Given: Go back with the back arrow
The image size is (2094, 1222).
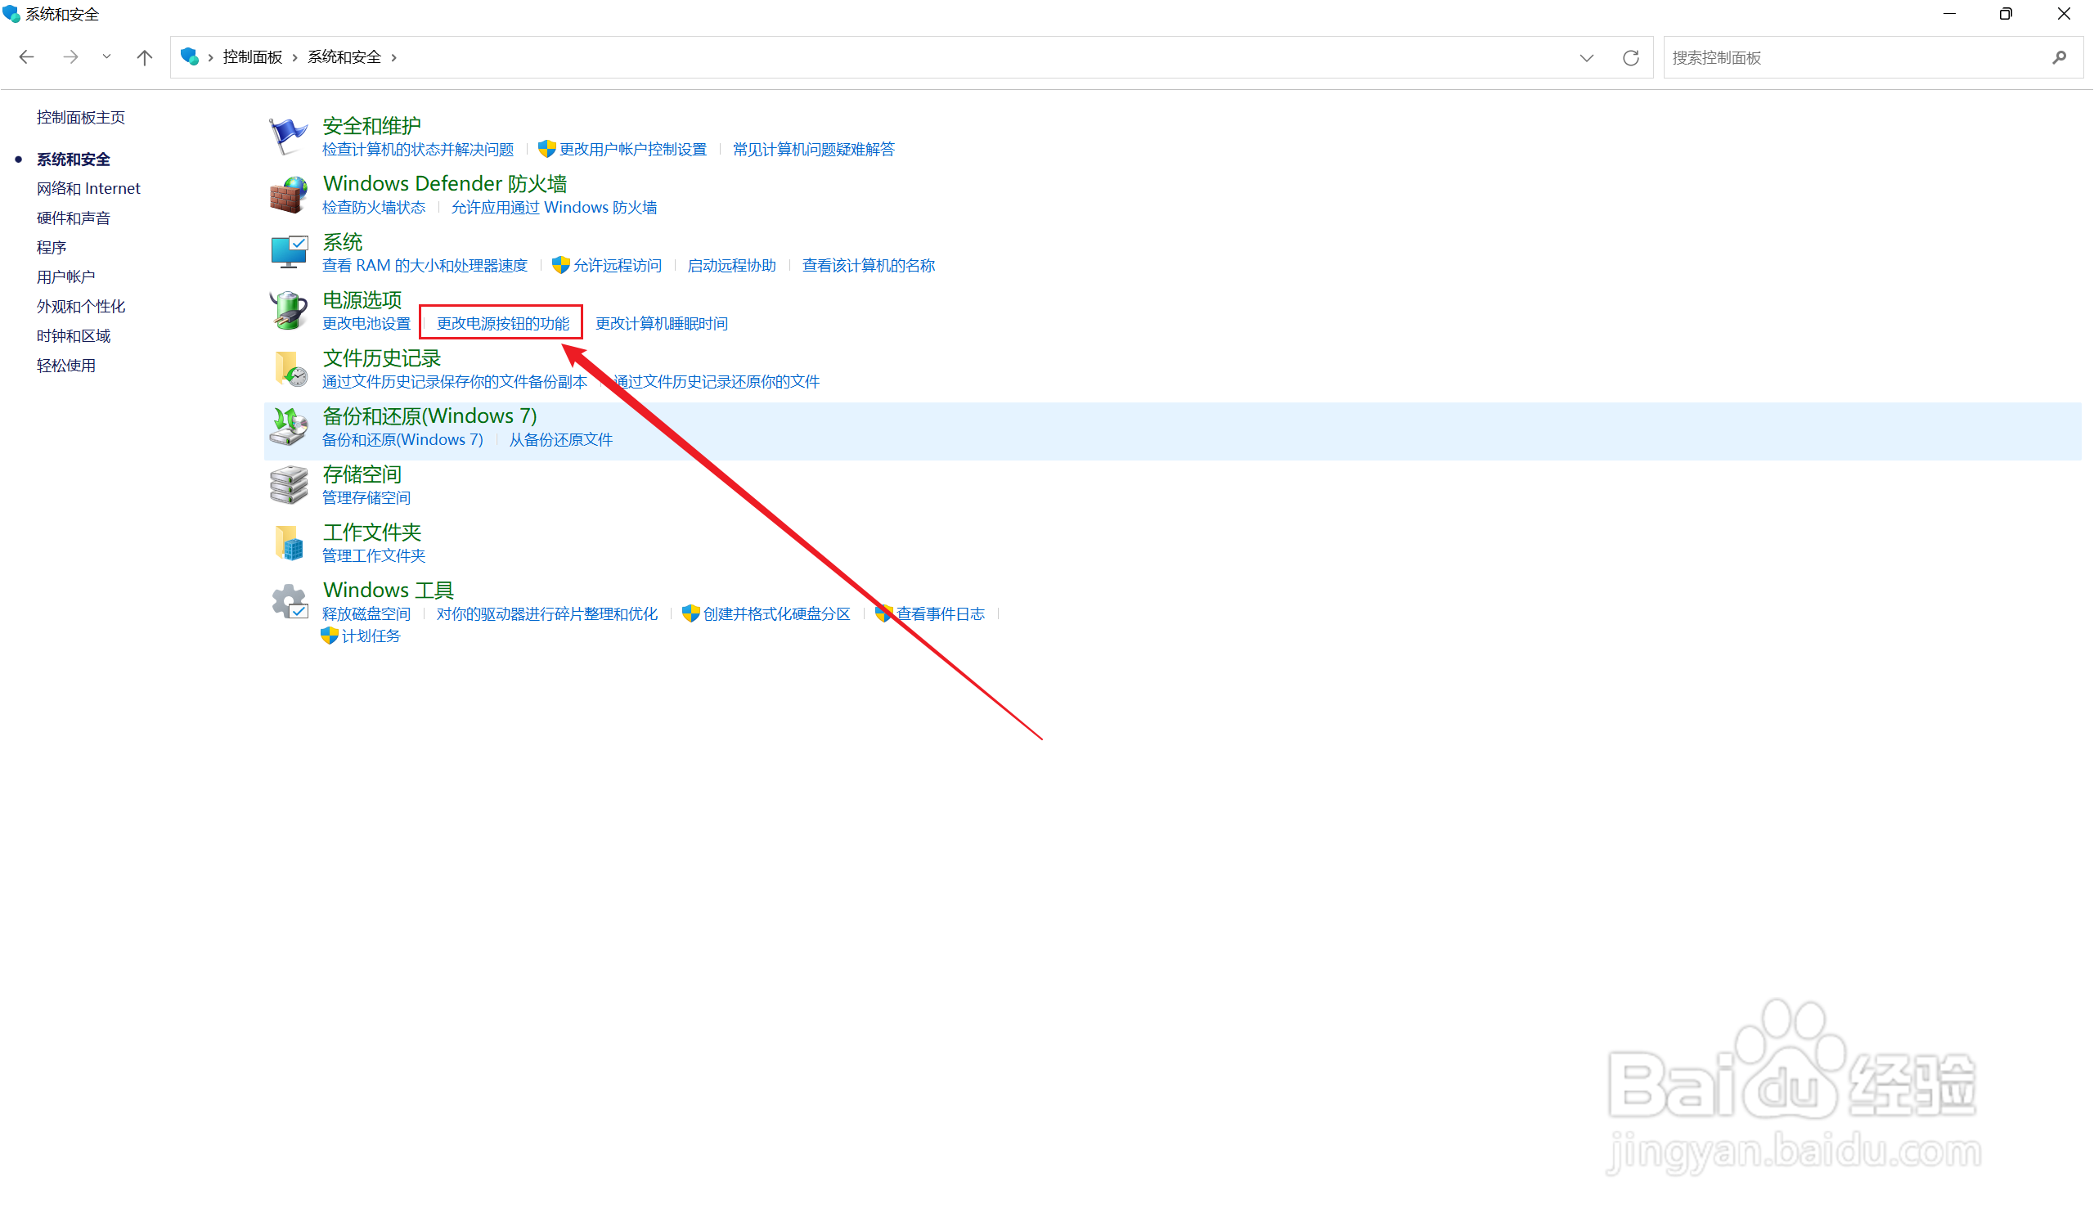Looking at the screenshot, I should pos(27,57).
